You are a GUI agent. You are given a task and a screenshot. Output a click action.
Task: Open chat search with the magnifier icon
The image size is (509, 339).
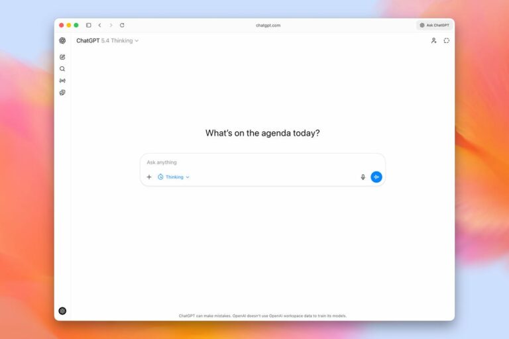(62, 69)
